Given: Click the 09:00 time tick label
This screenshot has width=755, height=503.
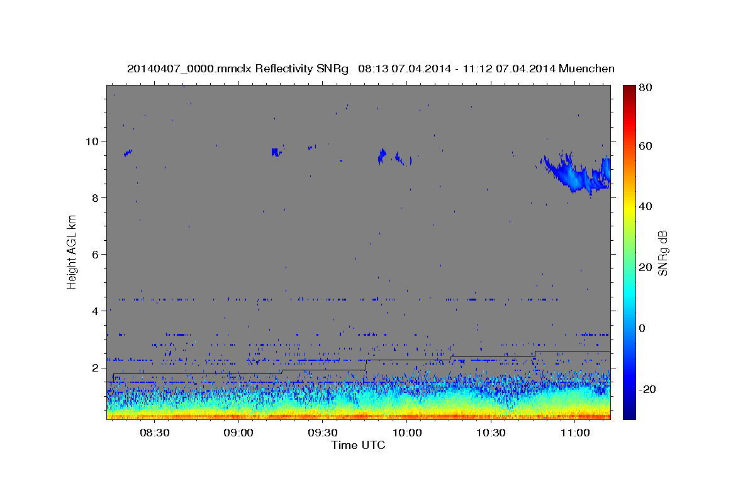Looking at the screenshot, I should point(238,433).
